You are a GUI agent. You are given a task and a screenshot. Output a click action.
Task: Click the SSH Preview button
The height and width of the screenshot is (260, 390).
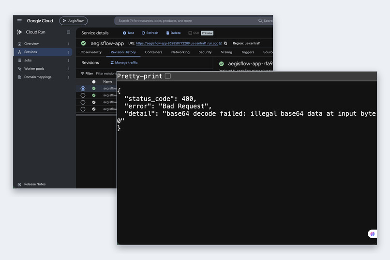200,33
